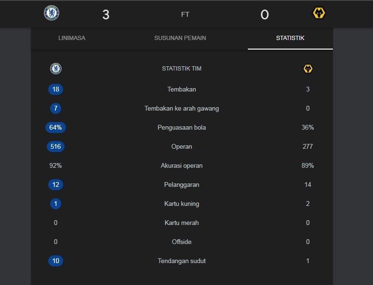Click the 1 yellow card badge
The width and height of the screenshot is (373, 285).
(x=56, y=204)
